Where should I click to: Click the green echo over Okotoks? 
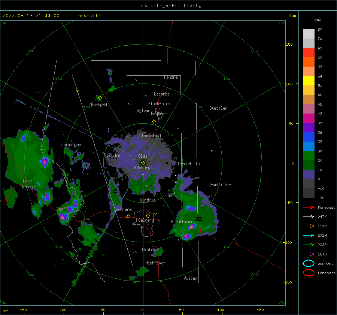click(159, 252)
